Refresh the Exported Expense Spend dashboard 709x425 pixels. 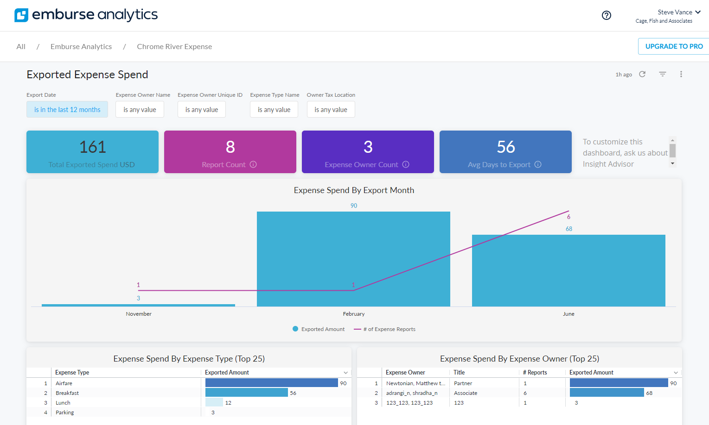642,74
